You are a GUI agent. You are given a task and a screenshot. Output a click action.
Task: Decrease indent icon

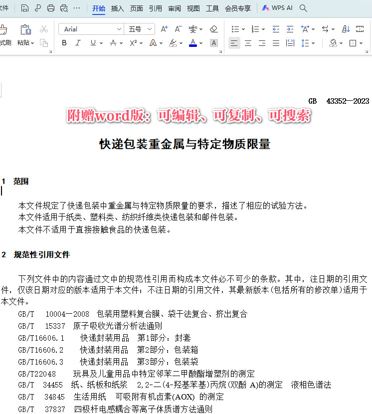pos(276,29)
